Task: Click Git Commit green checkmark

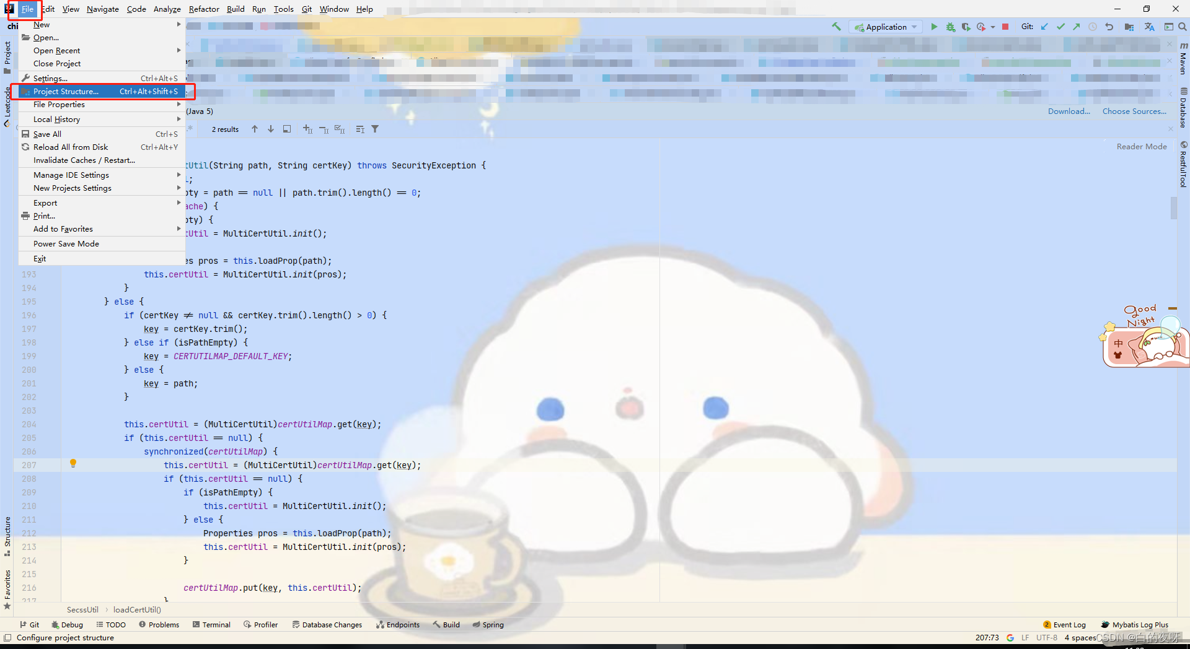Action: [x=1060, y=27]
